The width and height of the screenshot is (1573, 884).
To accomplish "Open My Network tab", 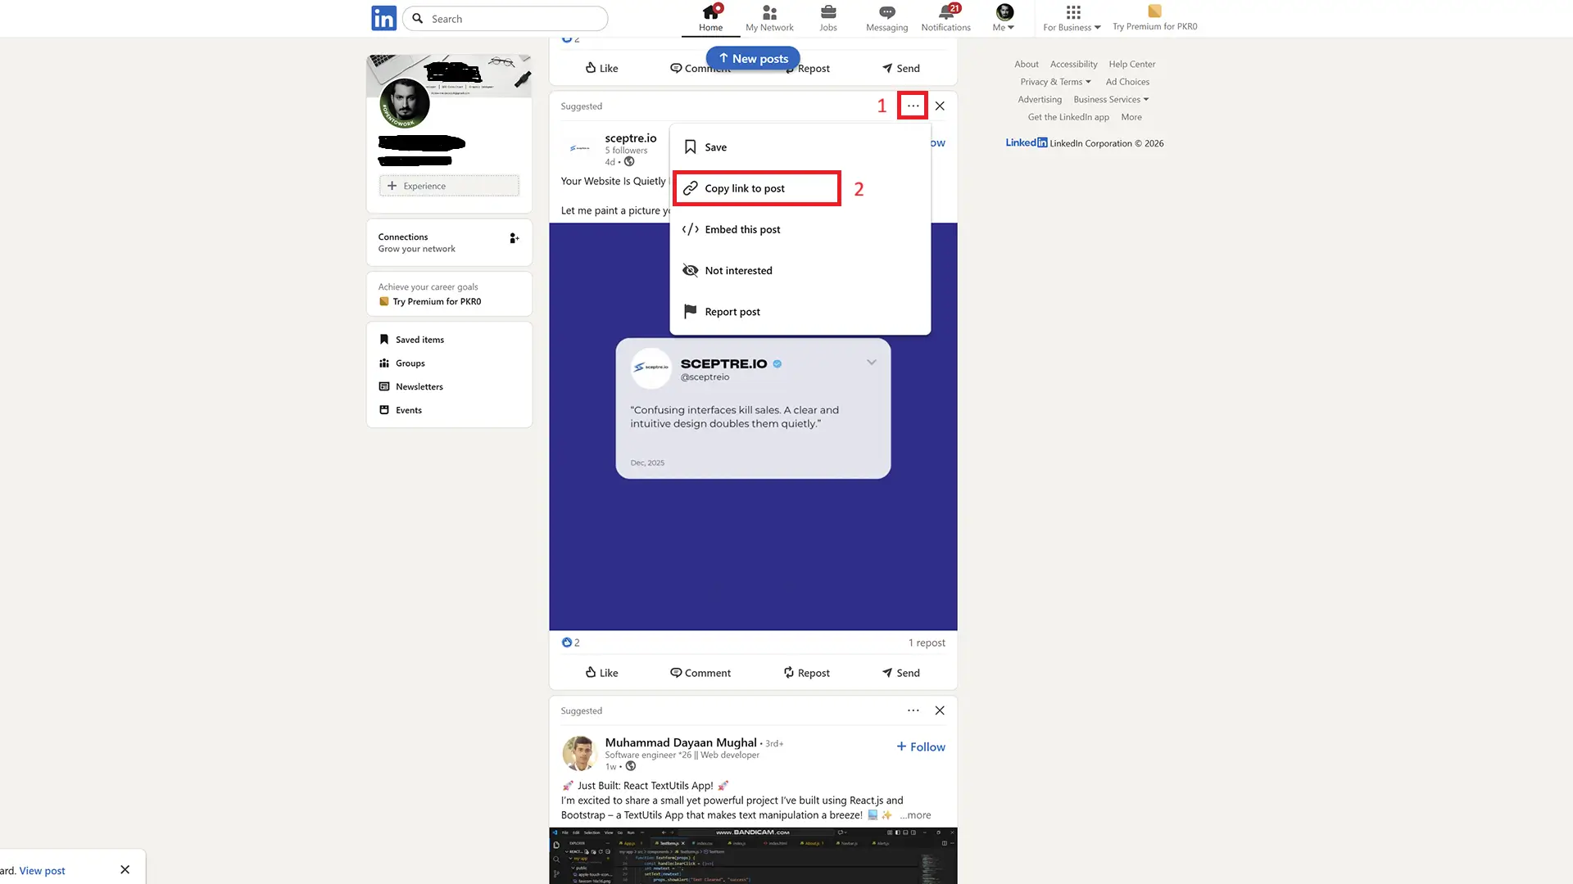I will pos(769,18).
